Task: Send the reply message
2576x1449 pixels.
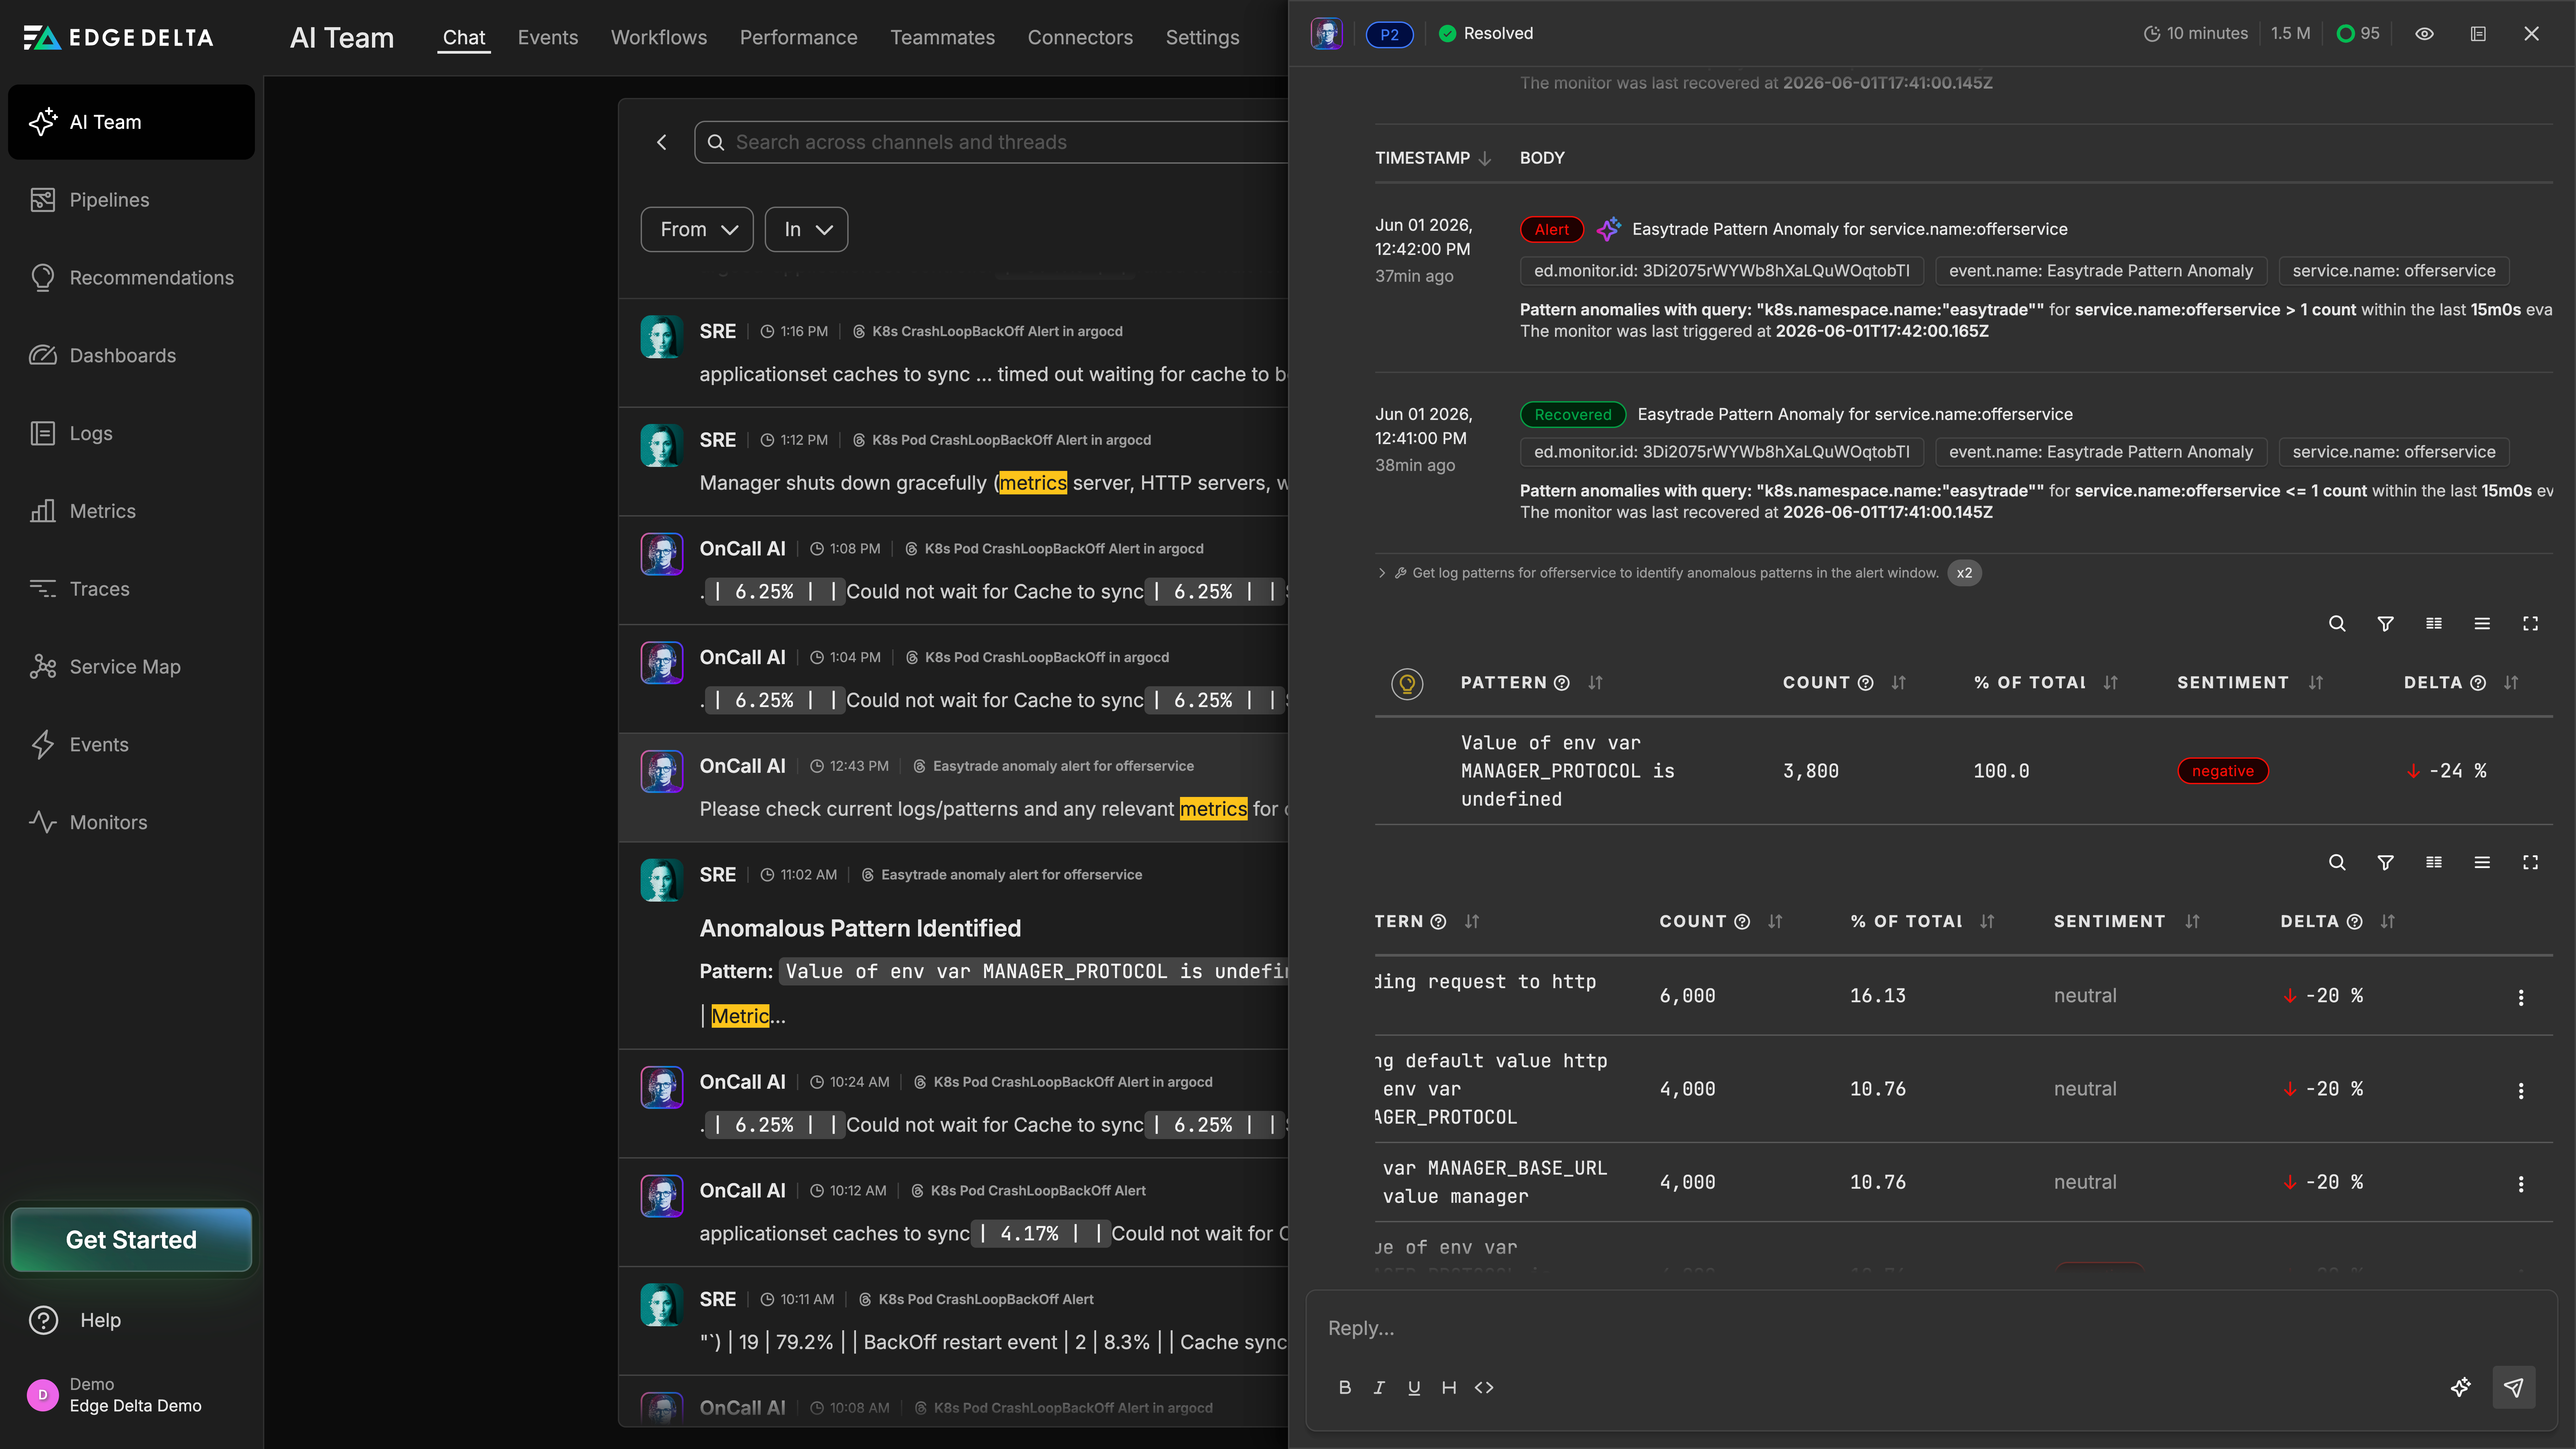Action: point(2514,1388)
